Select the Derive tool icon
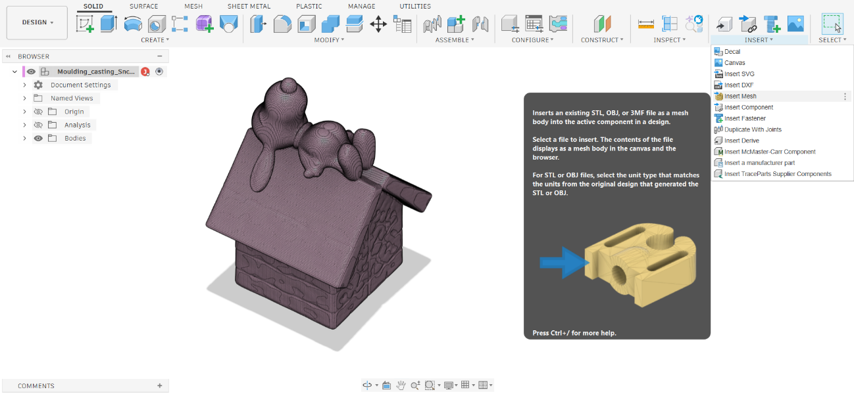Viewport: 854px width, 394px height. click(x=228, y=25)
